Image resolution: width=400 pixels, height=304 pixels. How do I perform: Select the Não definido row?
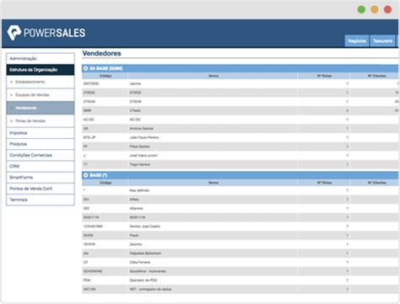pyautogui.click(x=241, y=190)
